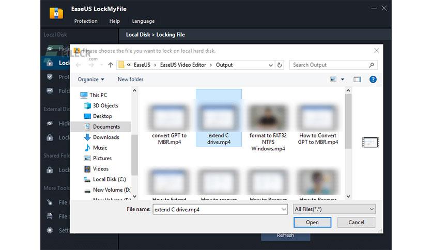Select Desktop in navigation tree
432x250 pixels.
pos(98,116)
